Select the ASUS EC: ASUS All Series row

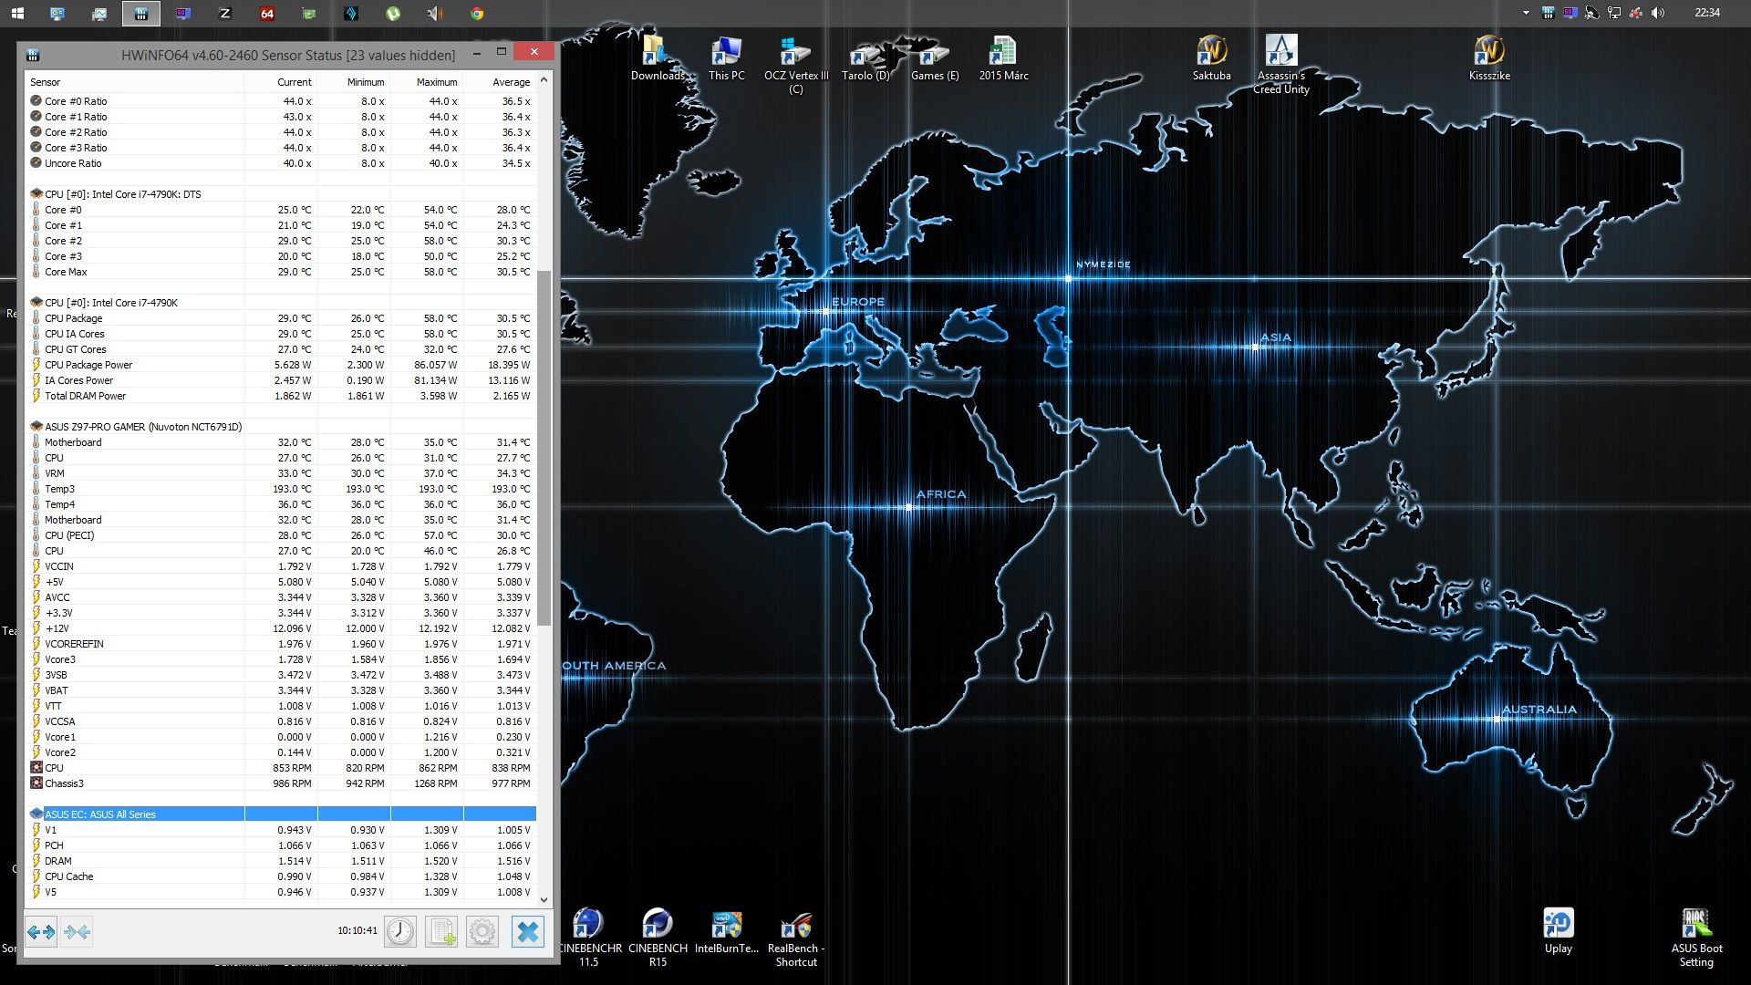281,814
